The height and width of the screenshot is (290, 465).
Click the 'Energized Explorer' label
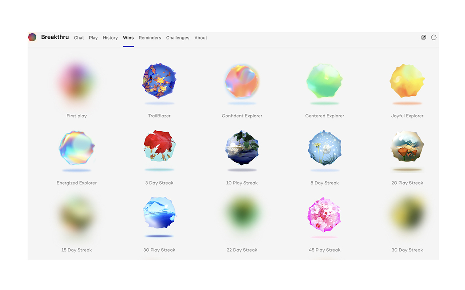tap(77, 183)
